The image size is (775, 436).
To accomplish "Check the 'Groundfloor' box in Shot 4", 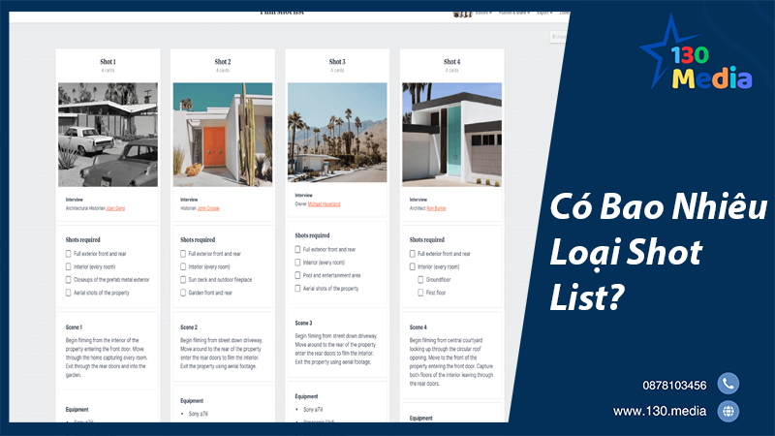I will tap(421, 278).
